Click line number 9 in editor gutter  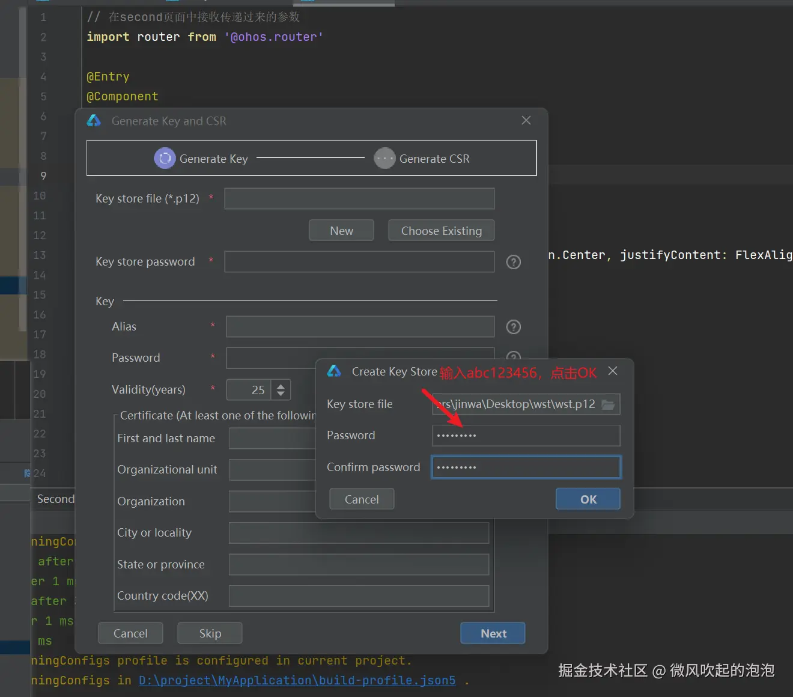[x=43, y=175]
